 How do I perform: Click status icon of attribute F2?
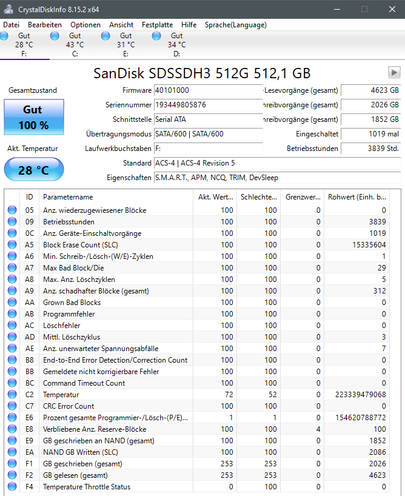(x=12, y=475)
